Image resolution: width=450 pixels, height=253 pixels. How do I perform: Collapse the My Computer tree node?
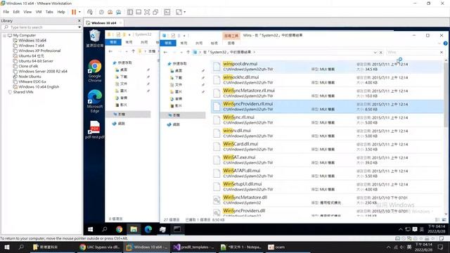5,35
